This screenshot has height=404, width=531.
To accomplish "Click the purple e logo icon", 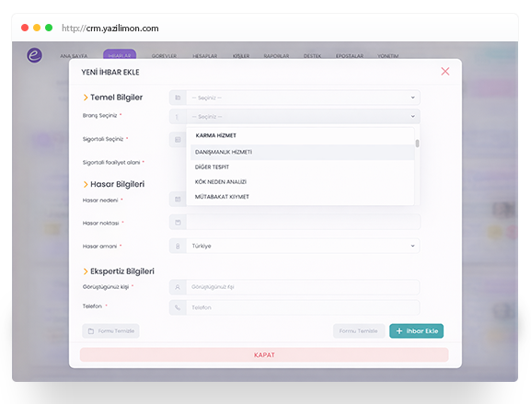I will coord(35,55).
